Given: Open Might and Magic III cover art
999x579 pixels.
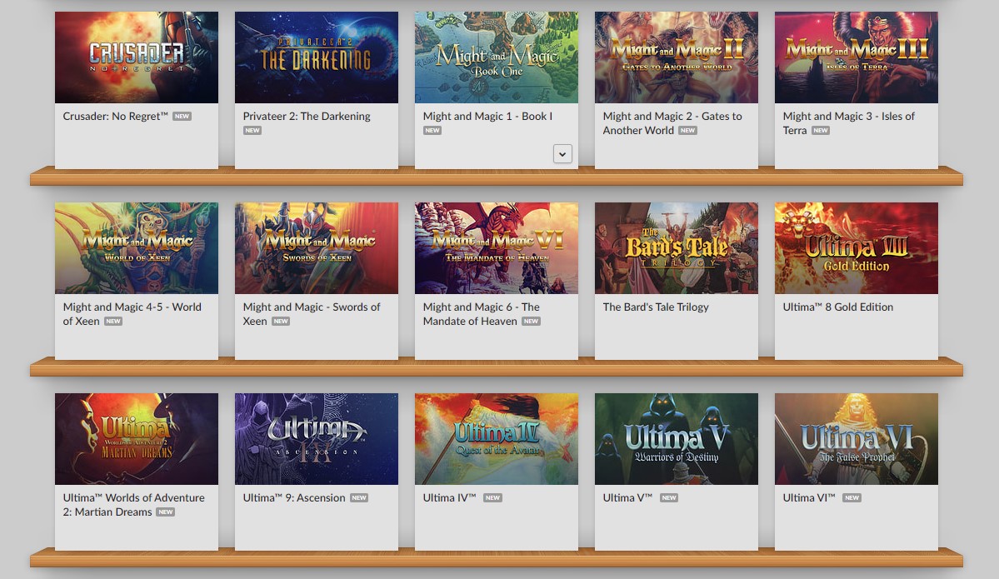Looking at the screenshot, I should 857,57.
